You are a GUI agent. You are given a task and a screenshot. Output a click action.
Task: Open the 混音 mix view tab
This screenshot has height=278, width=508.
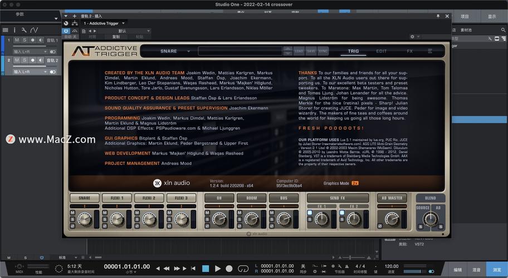[476, 270]
